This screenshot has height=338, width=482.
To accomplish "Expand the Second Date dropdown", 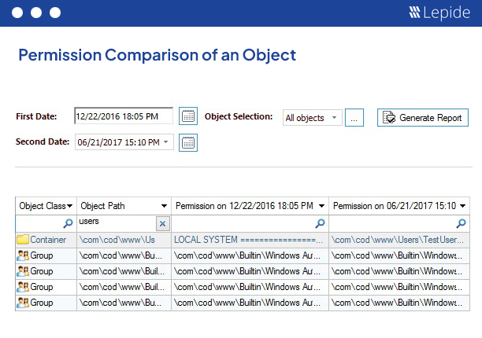I will point(166,142).
